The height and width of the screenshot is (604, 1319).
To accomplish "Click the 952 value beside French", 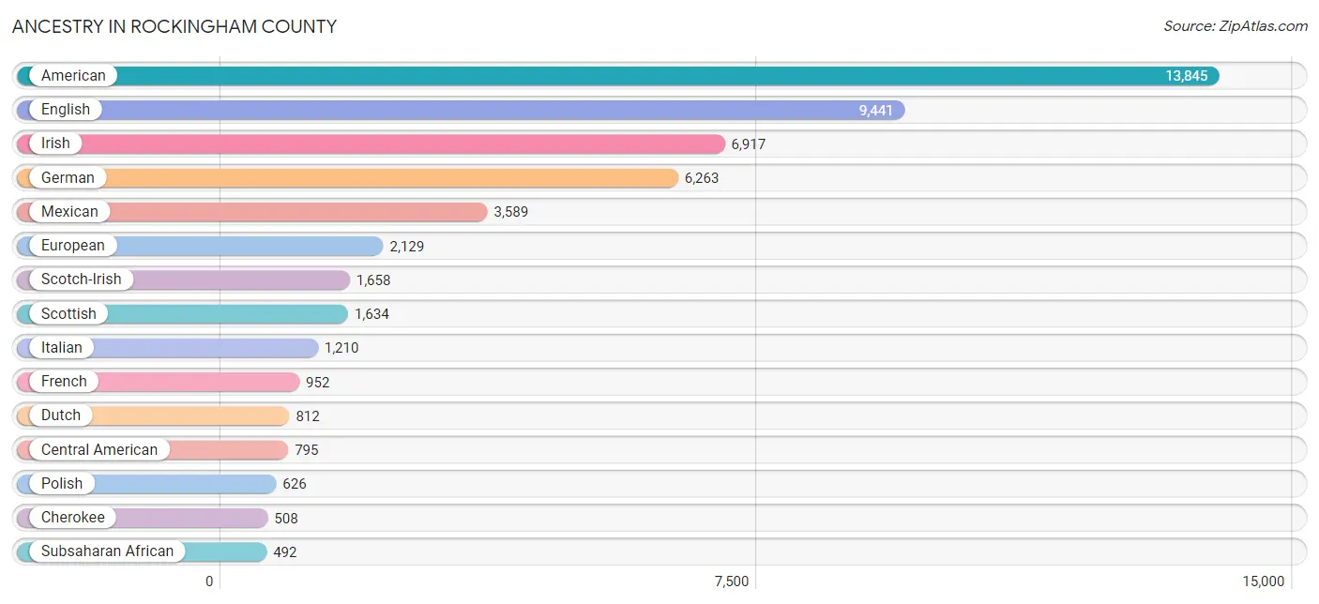I will (318, 382).
